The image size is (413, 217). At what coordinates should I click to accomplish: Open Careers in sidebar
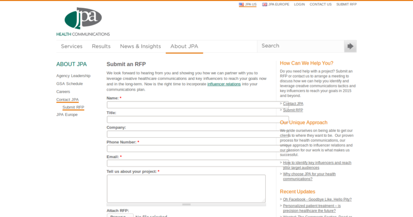63,92
